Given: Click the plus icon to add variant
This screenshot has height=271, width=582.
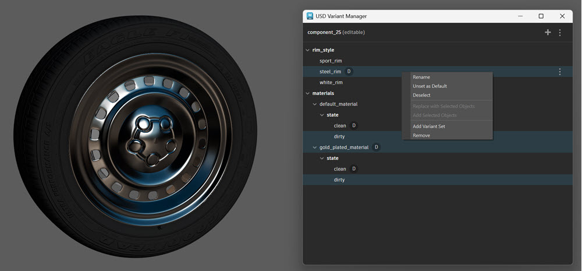Looking at the screenshot, I should click(x=547, y=33).
